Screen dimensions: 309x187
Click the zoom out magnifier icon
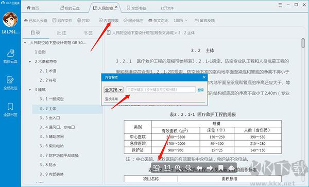point(188,168)
